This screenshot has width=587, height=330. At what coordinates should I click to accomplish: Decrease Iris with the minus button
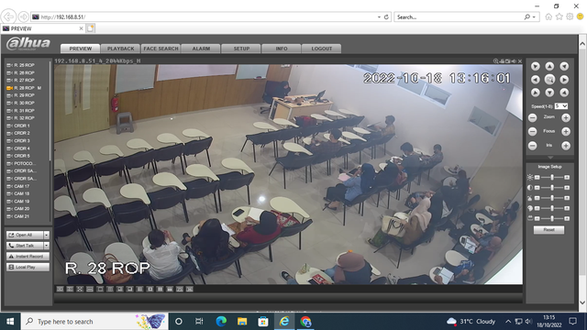(x=532, y=146)
